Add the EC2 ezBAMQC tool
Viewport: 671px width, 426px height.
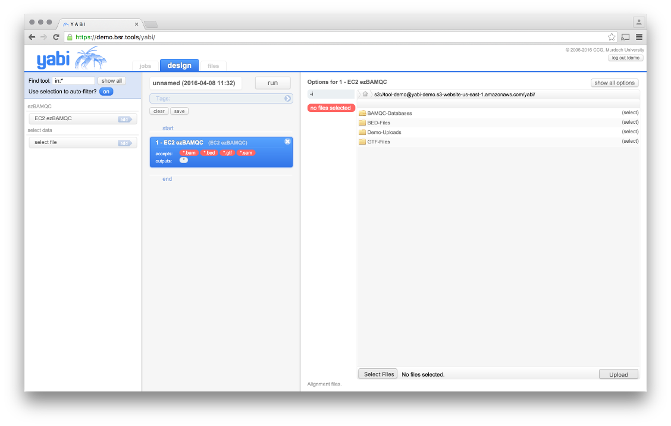(x=124, y=120)
